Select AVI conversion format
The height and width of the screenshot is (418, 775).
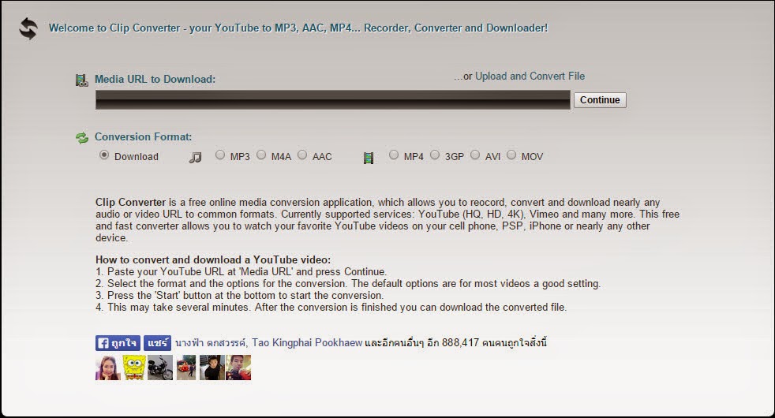pos(475,155)
